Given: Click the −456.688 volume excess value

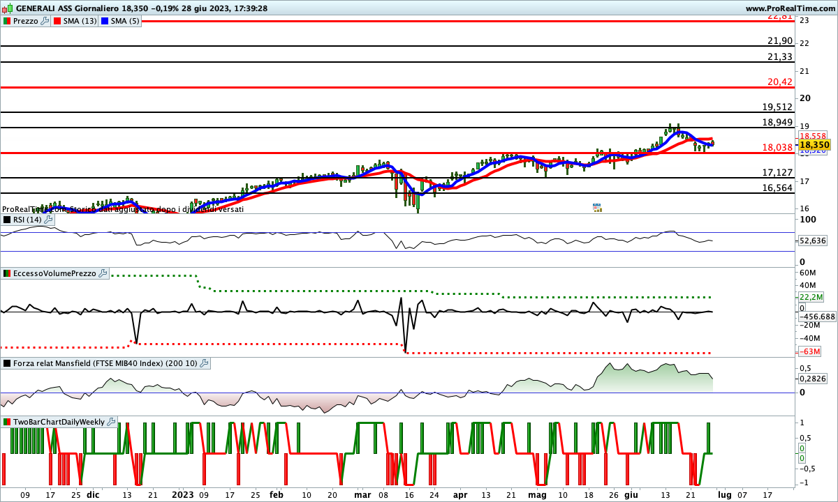Looking at the screenshot, I should [x=816, y=316].
